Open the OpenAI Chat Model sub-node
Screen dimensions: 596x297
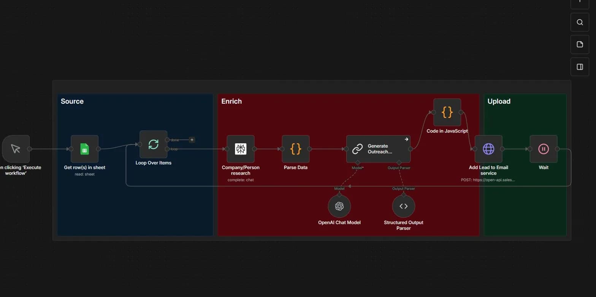click(339, 206)
